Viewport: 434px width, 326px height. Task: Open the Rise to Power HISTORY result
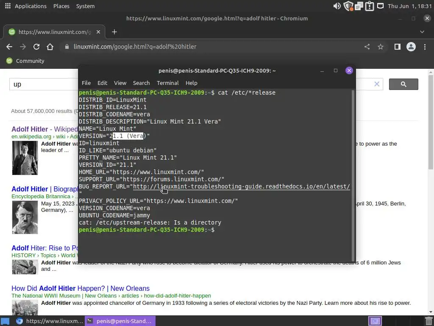click(45, 248)
